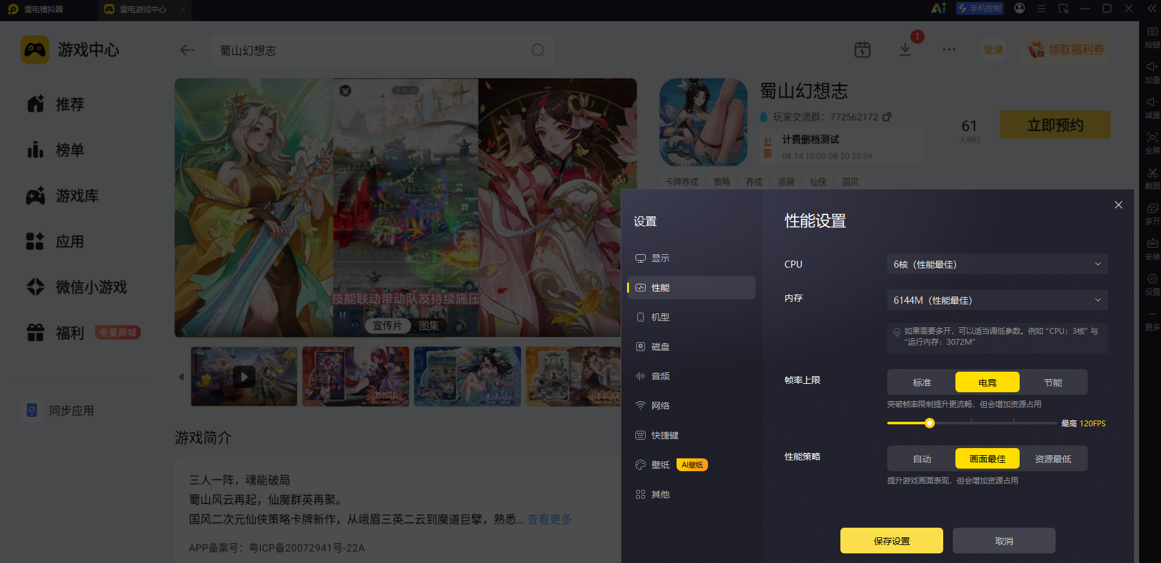The image size is (1161, 563).
Task: Open the hamburger menu in title bar
Action: click(1041, 9)
